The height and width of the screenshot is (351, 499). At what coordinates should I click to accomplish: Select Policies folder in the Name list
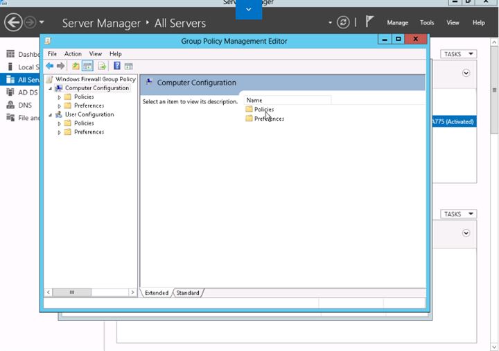tap(263, 110)
